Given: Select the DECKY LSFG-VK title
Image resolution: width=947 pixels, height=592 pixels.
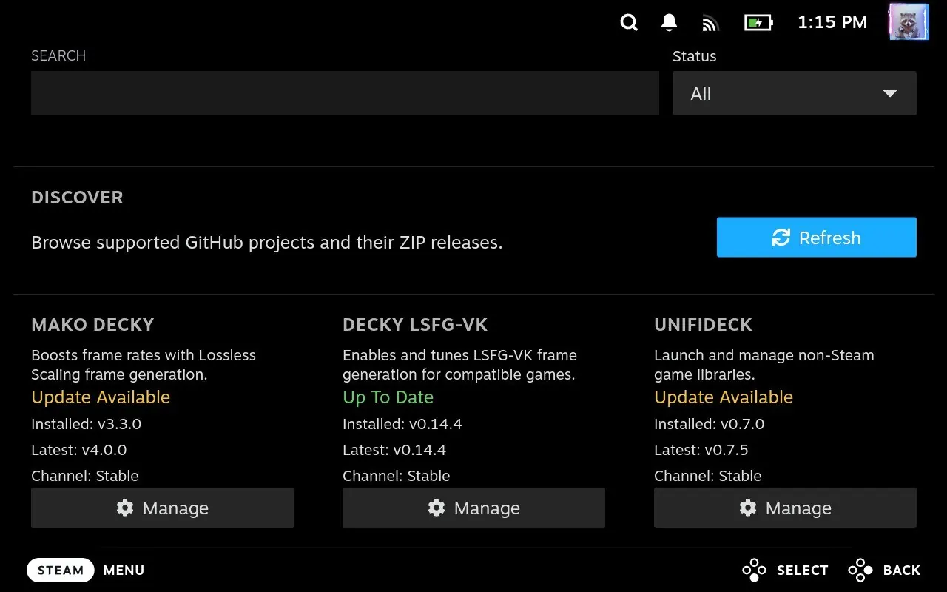Looking at the screenshot, I should coord(415,325).
